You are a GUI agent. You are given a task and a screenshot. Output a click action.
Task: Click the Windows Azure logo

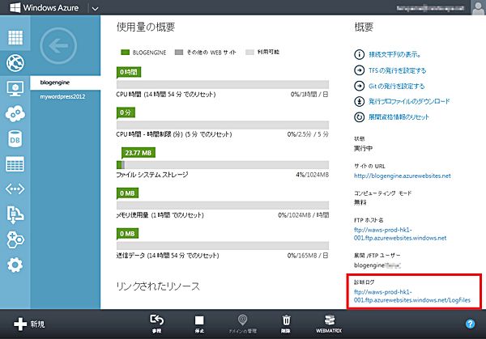click(x=45, y=7)
